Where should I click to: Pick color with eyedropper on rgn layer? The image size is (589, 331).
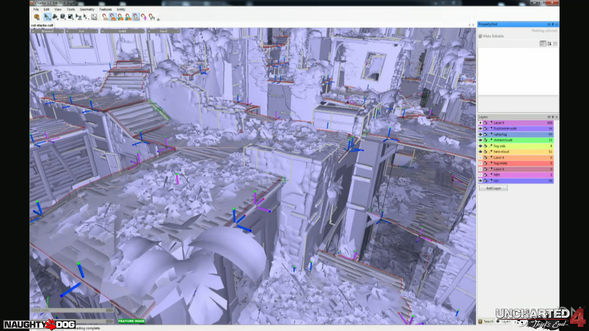tap(491, 181)
